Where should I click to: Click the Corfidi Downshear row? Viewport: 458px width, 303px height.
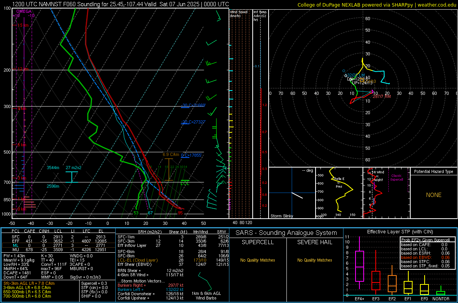pos(151,294)
